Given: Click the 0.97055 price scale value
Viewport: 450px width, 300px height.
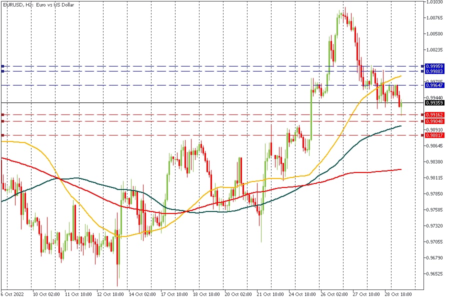Looking at the screenshot, I should pos(435,241).
